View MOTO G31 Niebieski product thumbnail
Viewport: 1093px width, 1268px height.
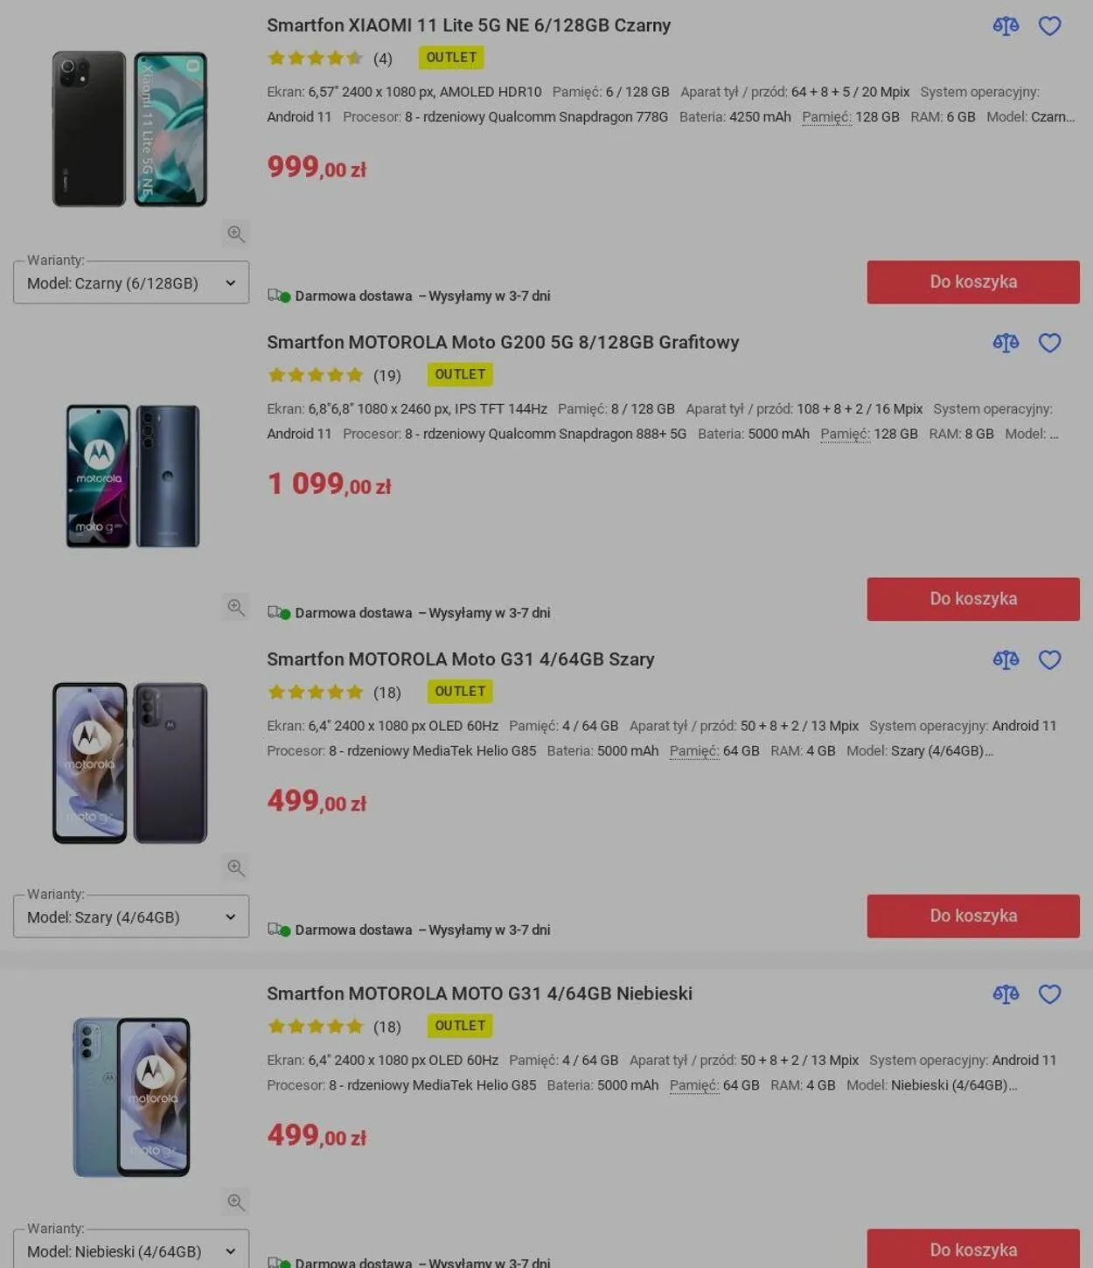[131, 1097]
